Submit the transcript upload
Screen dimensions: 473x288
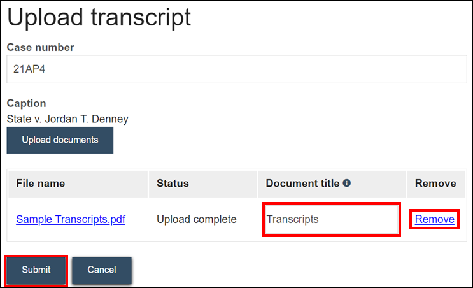(36, 270)
